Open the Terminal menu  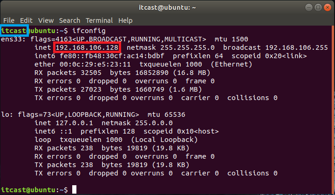click(x=99, y=20)
